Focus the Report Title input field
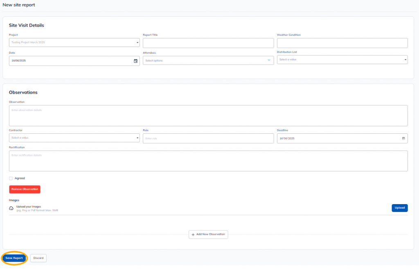 click(208, 43)
